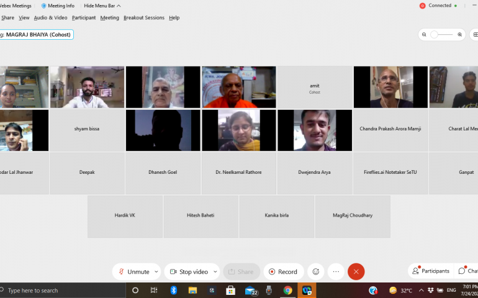
Task: Open the weather 32°C taskbar widget
Action: point(400,290)
